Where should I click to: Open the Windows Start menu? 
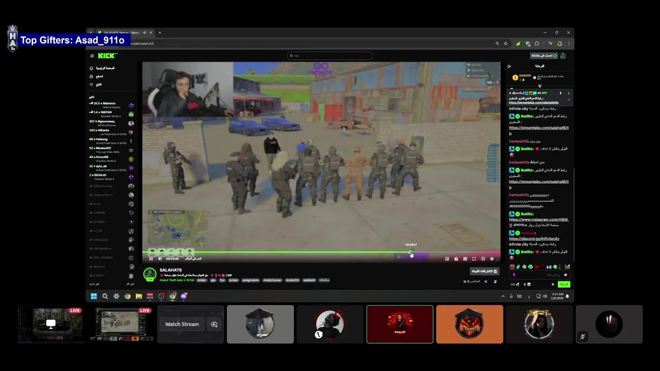(94, 296)
